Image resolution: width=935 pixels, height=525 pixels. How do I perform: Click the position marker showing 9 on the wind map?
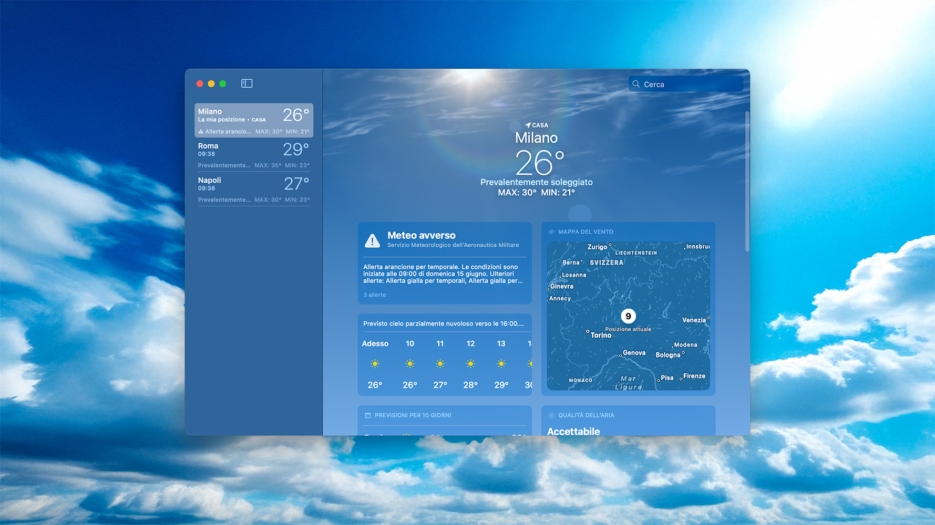click(x=629, y=316)
